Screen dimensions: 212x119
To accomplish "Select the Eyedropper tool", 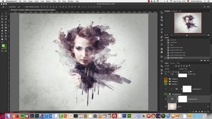I will click(x=6, y=19).
